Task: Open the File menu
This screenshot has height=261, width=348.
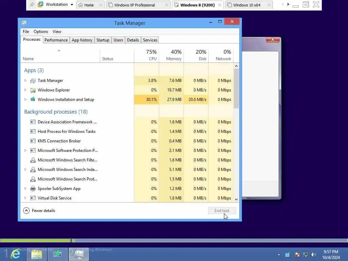Action: pos(26,32)
